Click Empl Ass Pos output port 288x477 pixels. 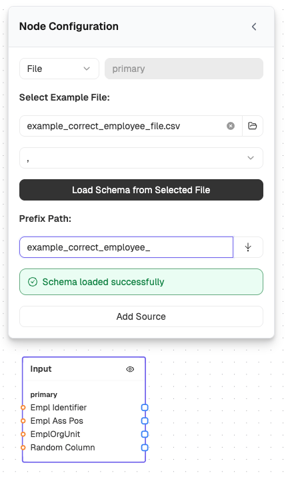(145, 421)
